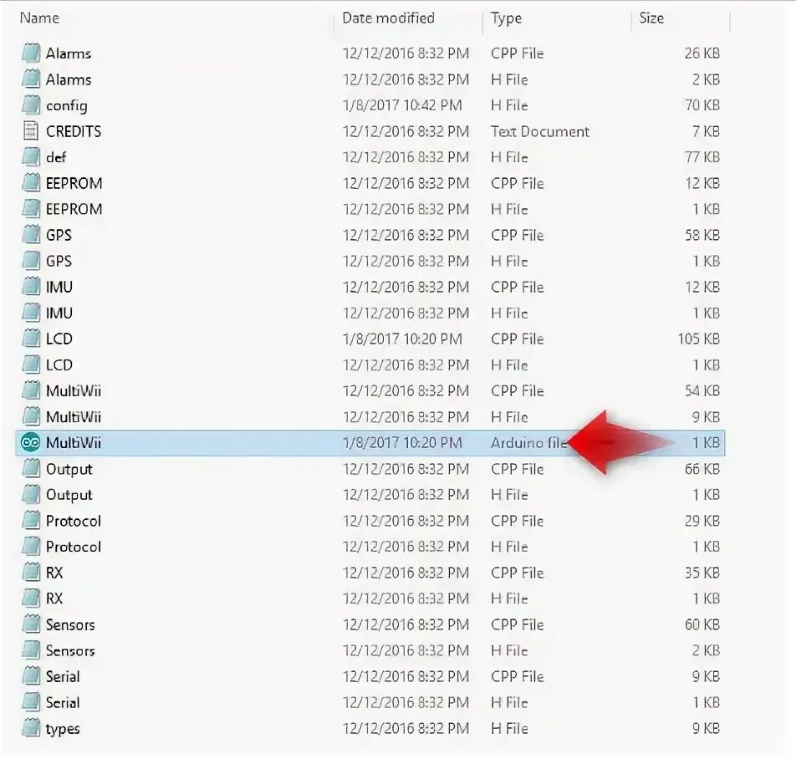This screenshot has width=796, height=759.
Task: Click the EEPROM H File icon
Action: click(x=31, y=209)
